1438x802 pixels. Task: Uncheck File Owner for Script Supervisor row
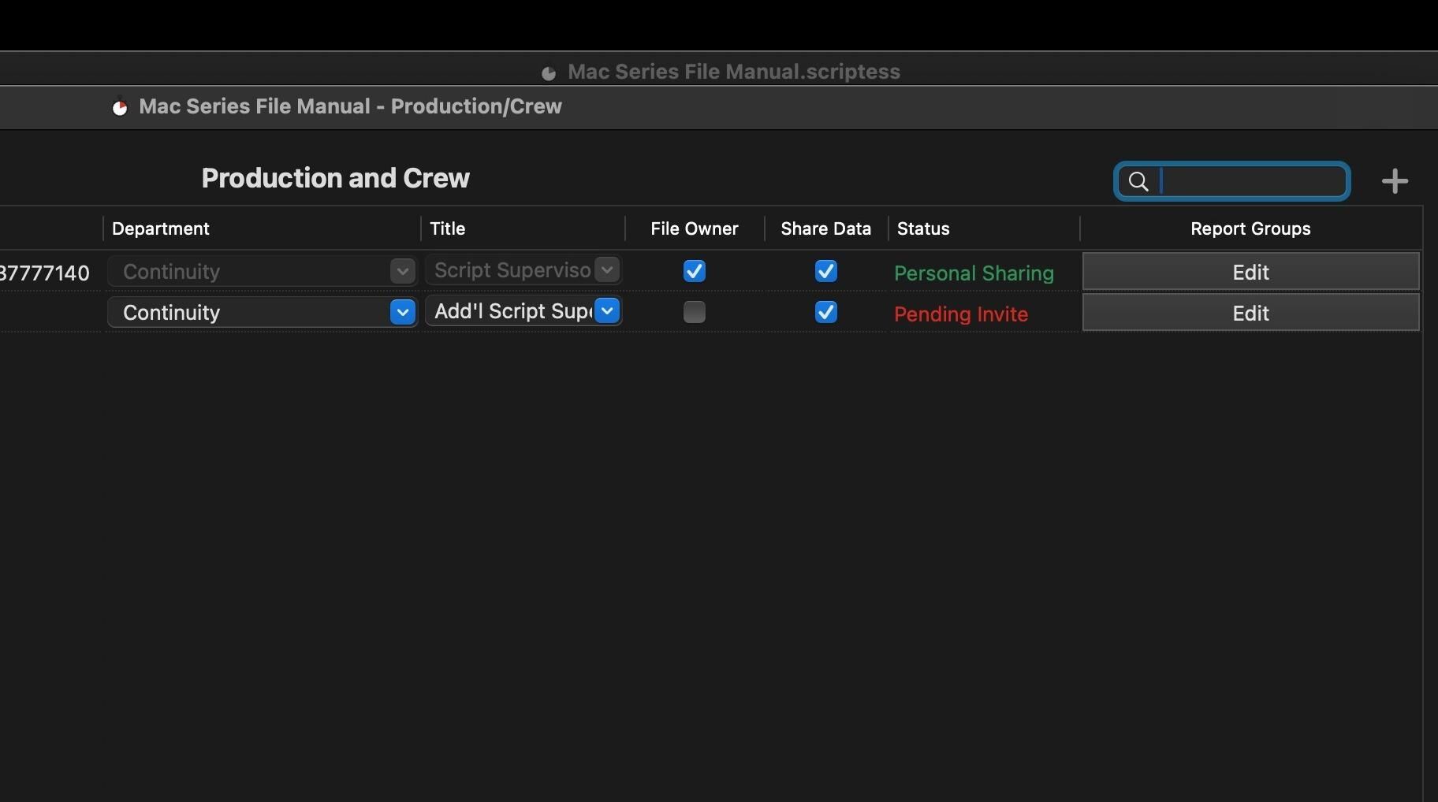point(694,272)
